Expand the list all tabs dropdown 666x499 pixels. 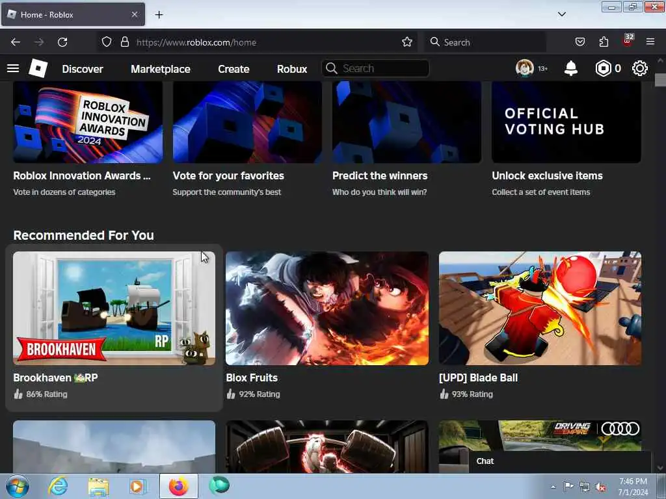tap(561, 14)
